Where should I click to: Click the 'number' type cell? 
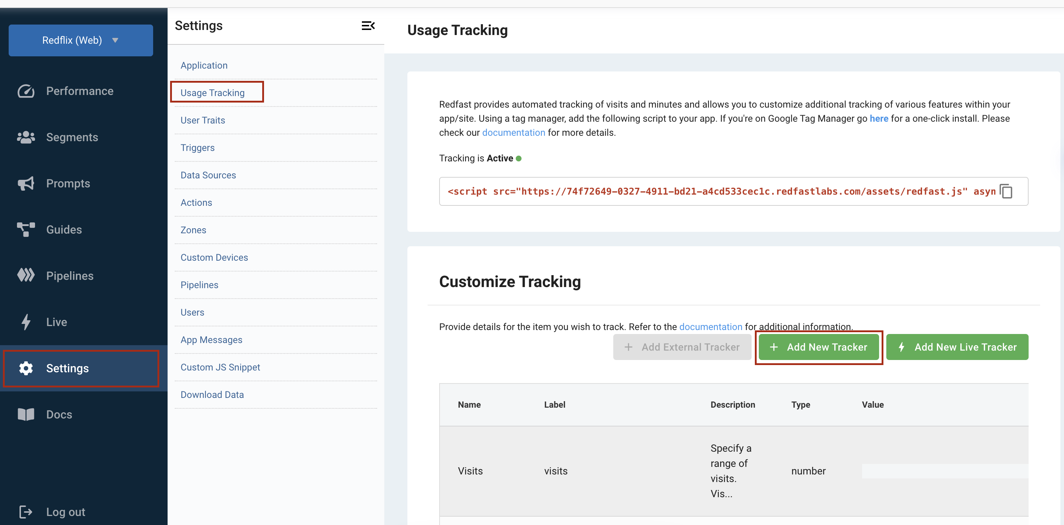tap(808, 471)
